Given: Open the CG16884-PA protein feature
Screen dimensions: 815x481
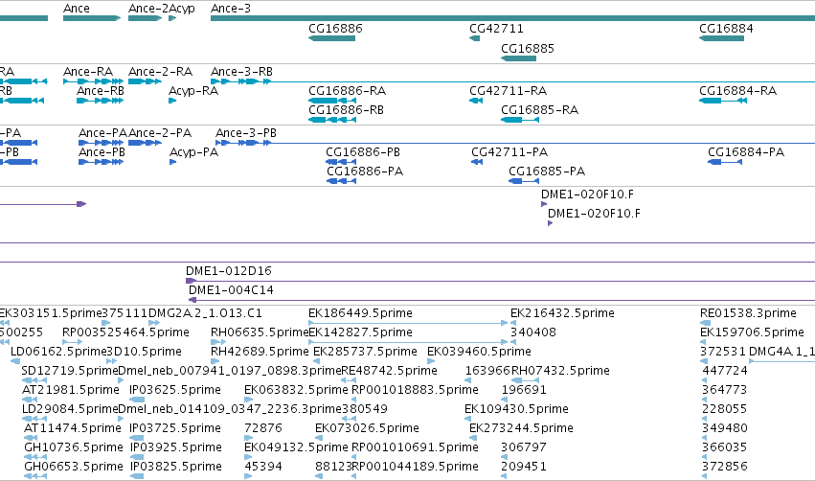Looking at the screenshot, I should coord(725,162).
